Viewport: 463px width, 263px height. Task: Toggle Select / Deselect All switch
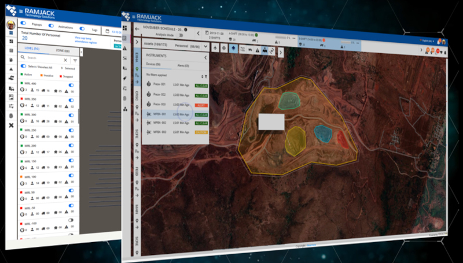[x=24, y=66]
